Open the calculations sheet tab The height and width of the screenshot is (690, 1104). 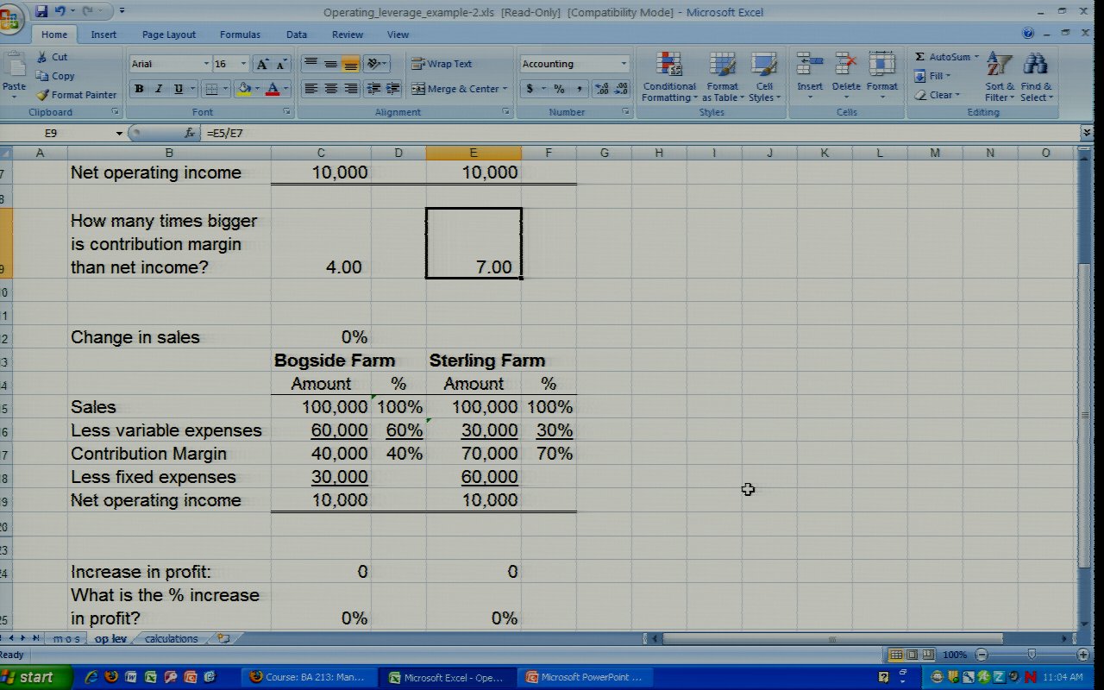tap(171, 639)
